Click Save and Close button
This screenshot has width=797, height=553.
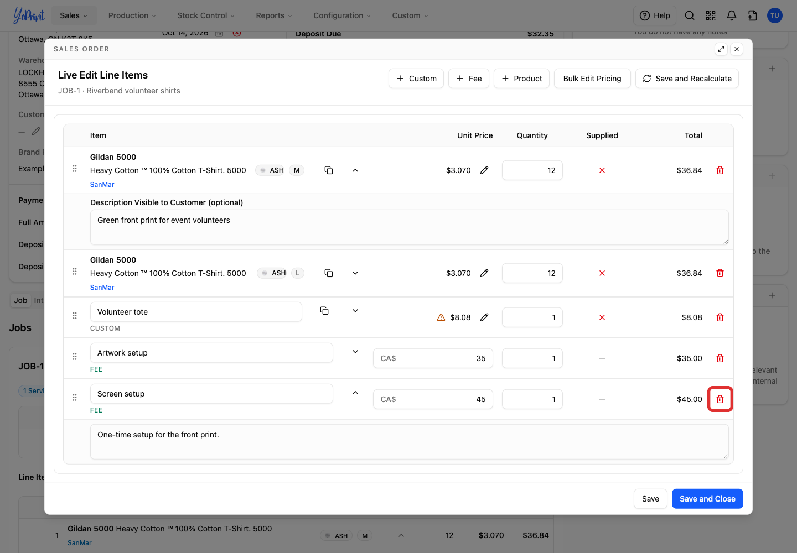tap(707, 499)
